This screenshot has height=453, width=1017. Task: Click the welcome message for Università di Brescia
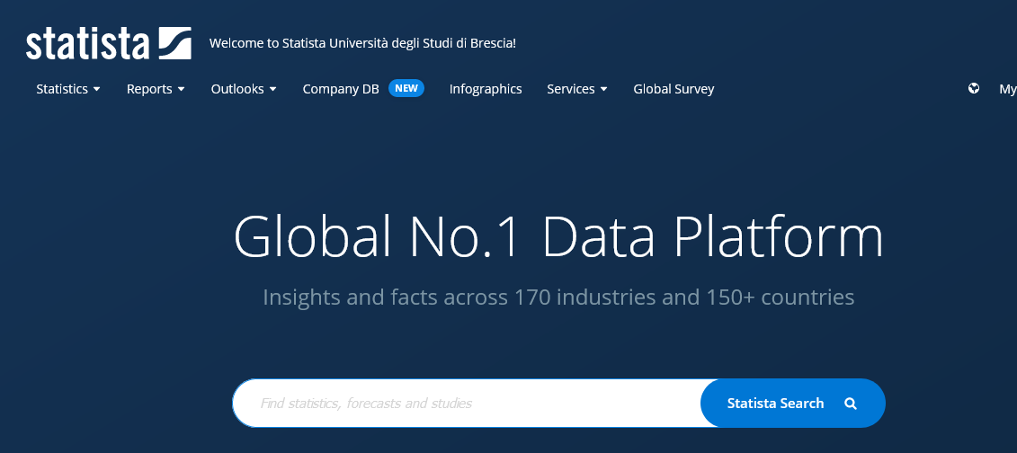coord(362,43)
